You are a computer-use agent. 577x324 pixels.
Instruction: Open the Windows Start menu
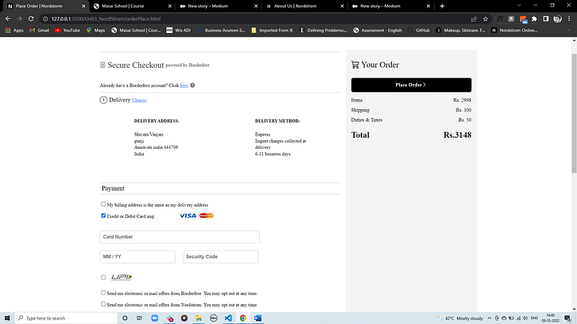7,318
